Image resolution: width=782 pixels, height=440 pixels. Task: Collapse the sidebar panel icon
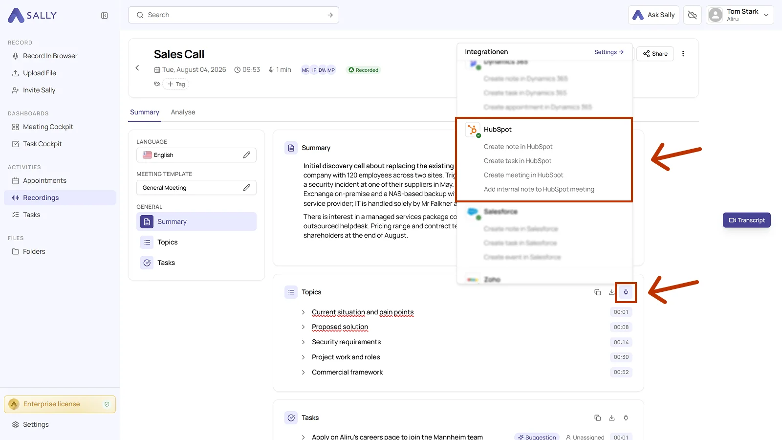[x=105, y=16]
